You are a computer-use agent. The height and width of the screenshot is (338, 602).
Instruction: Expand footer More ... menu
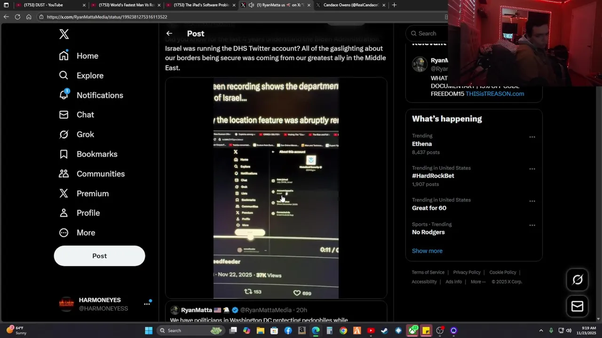click(478, 282)
